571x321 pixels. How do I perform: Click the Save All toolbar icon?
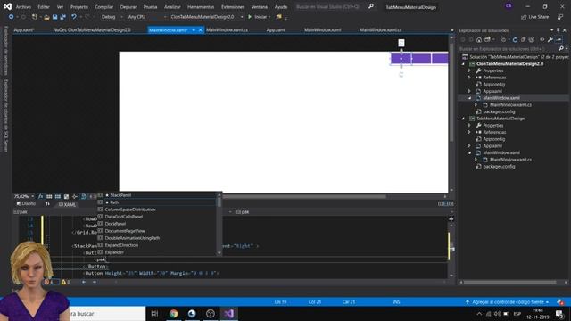point(62,17)
